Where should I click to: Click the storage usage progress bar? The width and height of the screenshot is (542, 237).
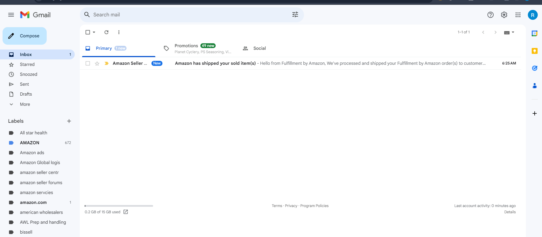(119, 206)
